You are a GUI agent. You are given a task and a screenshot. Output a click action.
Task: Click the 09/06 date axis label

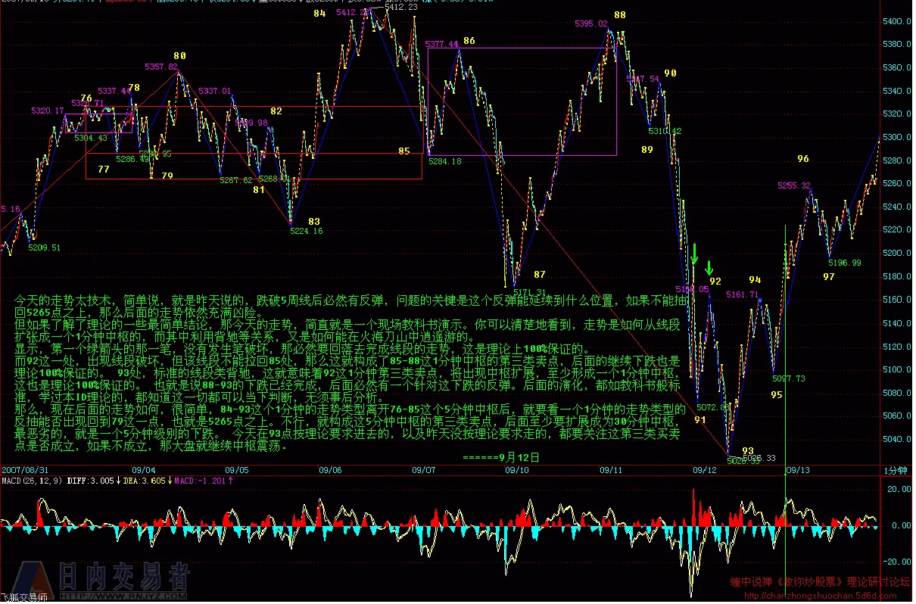331,470
